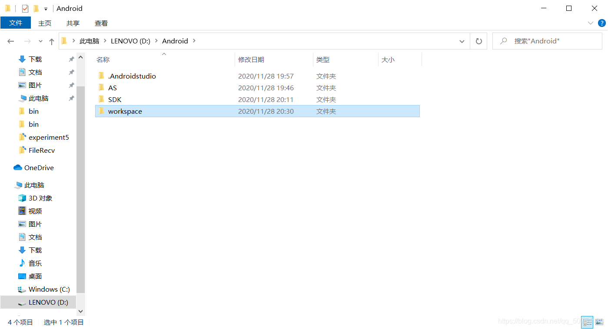Click 此电脑 in the address bar
Viewport: 608px width, 329px height.
click(x=89, y=41)
